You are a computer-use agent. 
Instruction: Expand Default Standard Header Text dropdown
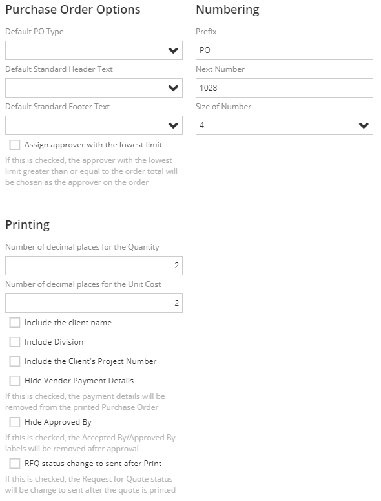tap(94, 88)
